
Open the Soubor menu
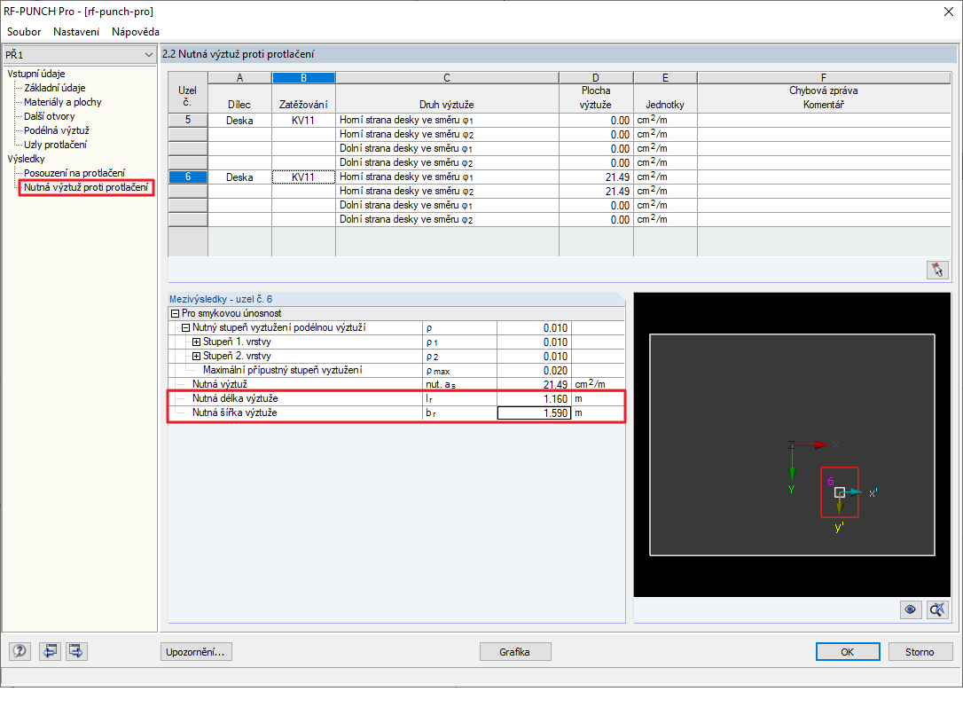pyautogui.click(x=24, y=32)
